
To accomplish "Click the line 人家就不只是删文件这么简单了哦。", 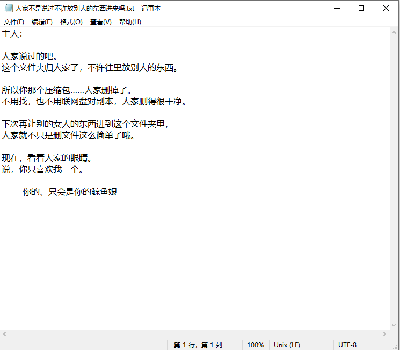I will [x=68, y=135].
